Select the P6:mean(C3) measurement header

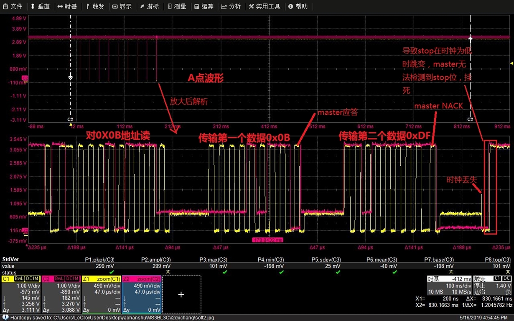tap(382, 259)
